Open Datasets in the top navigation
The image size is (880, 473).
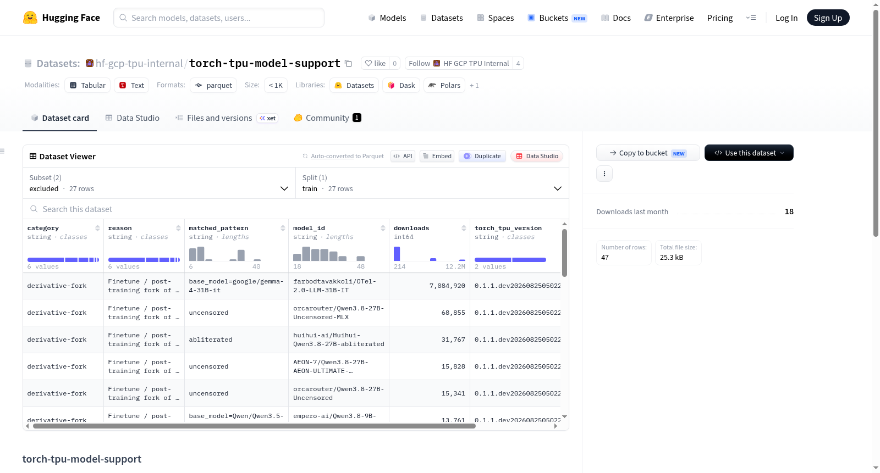(x=442, y=18)
